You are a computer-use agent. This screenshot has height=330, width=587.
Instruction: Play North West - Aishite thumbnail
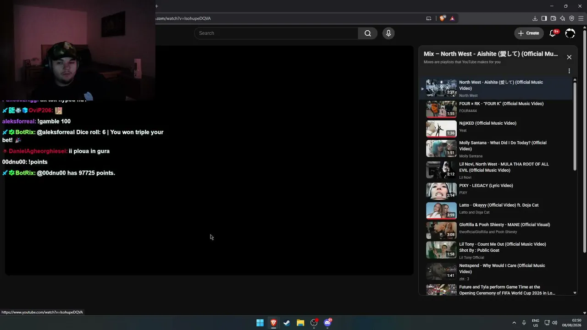tap(441, 88)
